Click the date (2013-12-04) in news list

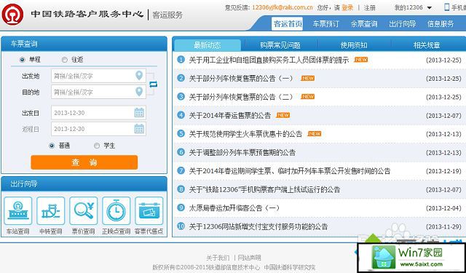click(443, 208)
